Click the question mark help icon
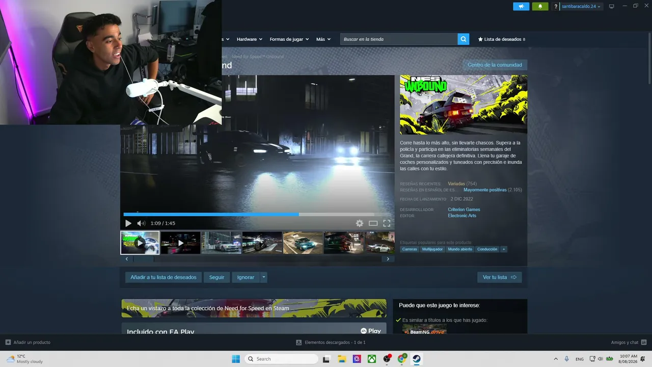Image resolution: width=652 pixels, height=367 pixels. click(x=556, y=6)
